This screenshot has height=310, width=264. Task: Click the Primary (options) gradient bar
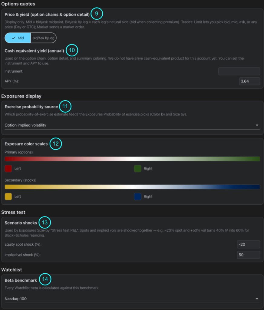click(132, 159)
